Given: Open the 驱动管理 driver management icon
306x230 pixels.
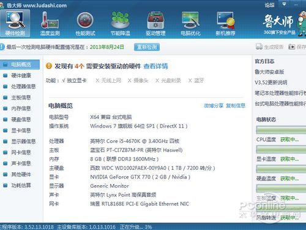Looking at the screenshot, I should click(x=155, y=23).
